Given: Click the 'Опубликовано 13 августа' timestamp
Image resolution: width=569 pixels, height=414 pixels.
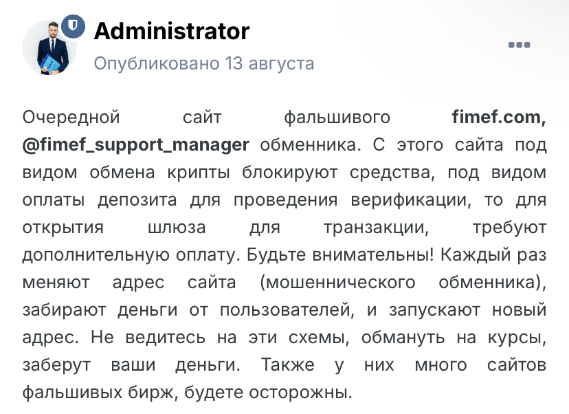Looking at the screenshot, I should 204,63.
